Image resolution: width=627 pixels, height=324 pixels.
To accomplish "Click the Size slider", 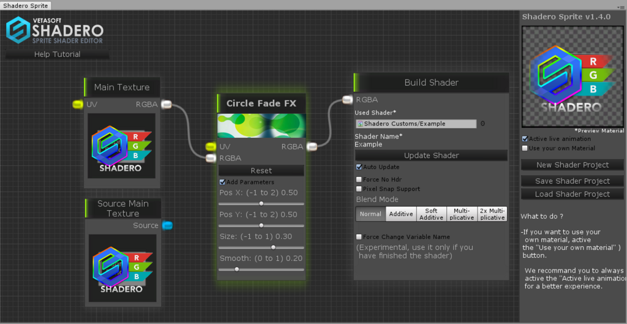I will pos(261,247).
